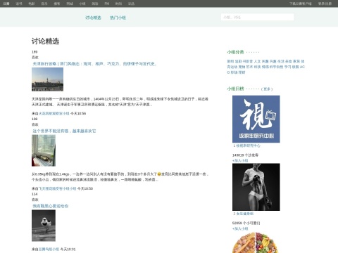
Task: Open 阅读 in the top navigation bar
Action: (95, 4)
